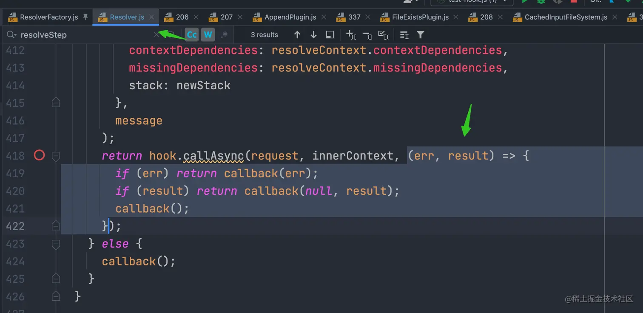
Task: Jump to next search occurrence arrow
Action: [313, 34]
